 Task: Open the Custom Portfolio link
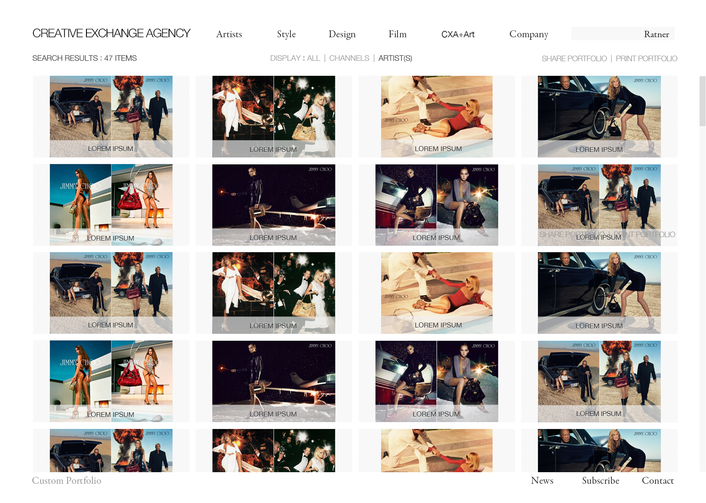[x=67, y=481]
